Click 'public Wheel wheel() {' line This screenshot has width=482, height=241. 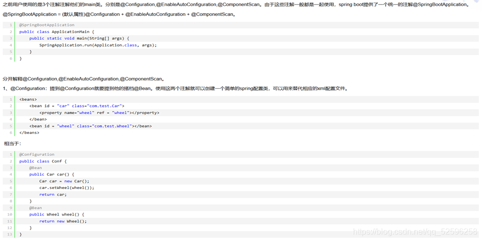(57, 215)
